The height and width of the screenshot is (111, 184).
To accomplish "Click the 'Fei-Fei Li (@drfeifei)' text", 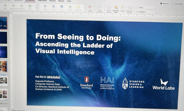I will [48, 77].
